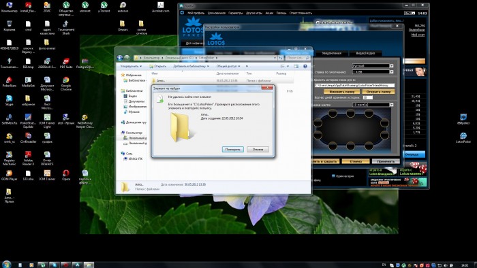This screenshot has height=268, width=477.
Task: Open the PokerStars desktop shortcut
Action: pyautogui.click(x=9, y=82)
